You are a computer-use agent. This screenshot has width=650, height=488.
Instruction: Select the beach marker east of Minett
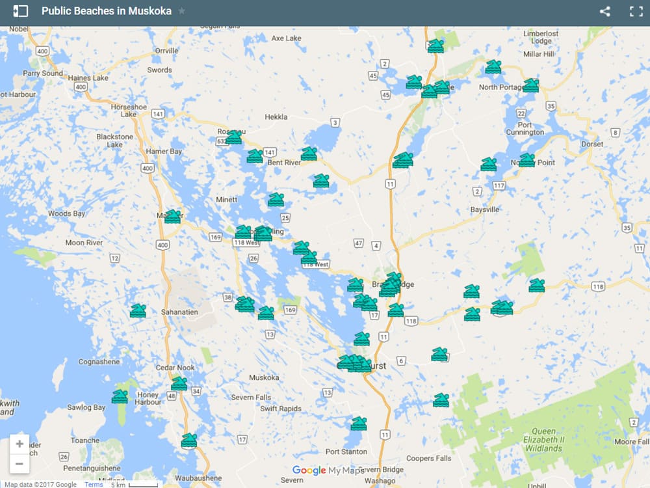point(276,200)
